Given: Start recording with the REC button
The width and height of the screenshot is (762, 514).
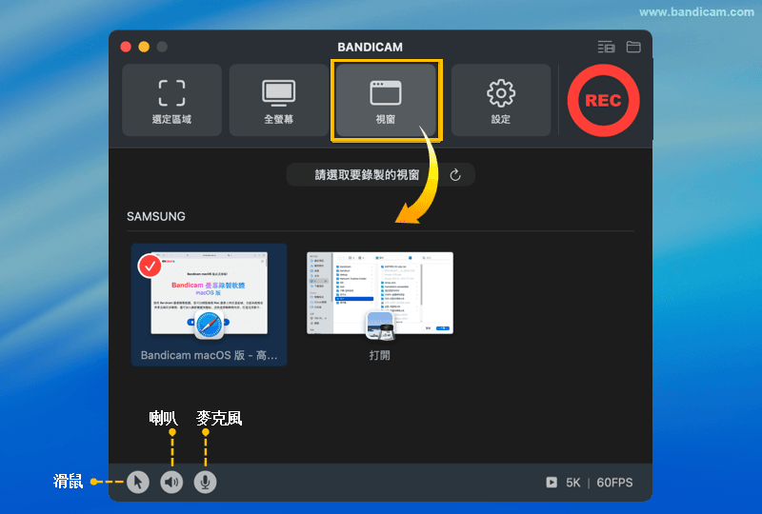Looking at the screenshot, I should pyautogui.click(x=603, y=100).
